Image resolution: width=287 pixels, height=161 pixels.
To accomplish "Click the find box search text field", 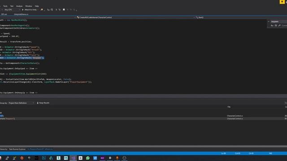I will pyautogui.click(x=278, y=21).
